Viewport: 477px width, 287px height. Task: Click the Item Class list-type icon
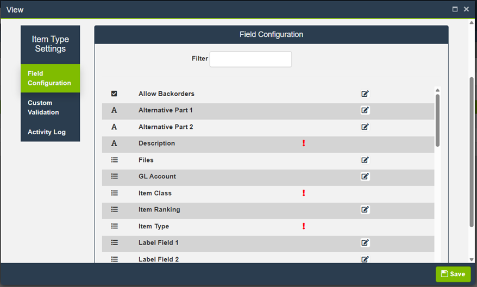point(114,193)
